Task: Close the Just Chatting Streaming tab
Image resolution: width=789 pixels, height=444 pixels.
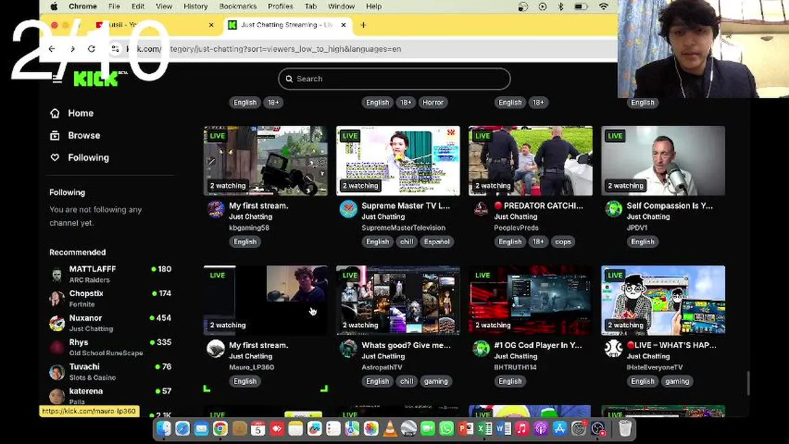Action: point(343,25)
